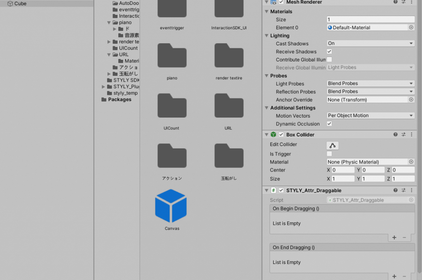Click the Box Collider component icon
The width and height of the screenshot is (422, 280).
[x=274, y=134]
